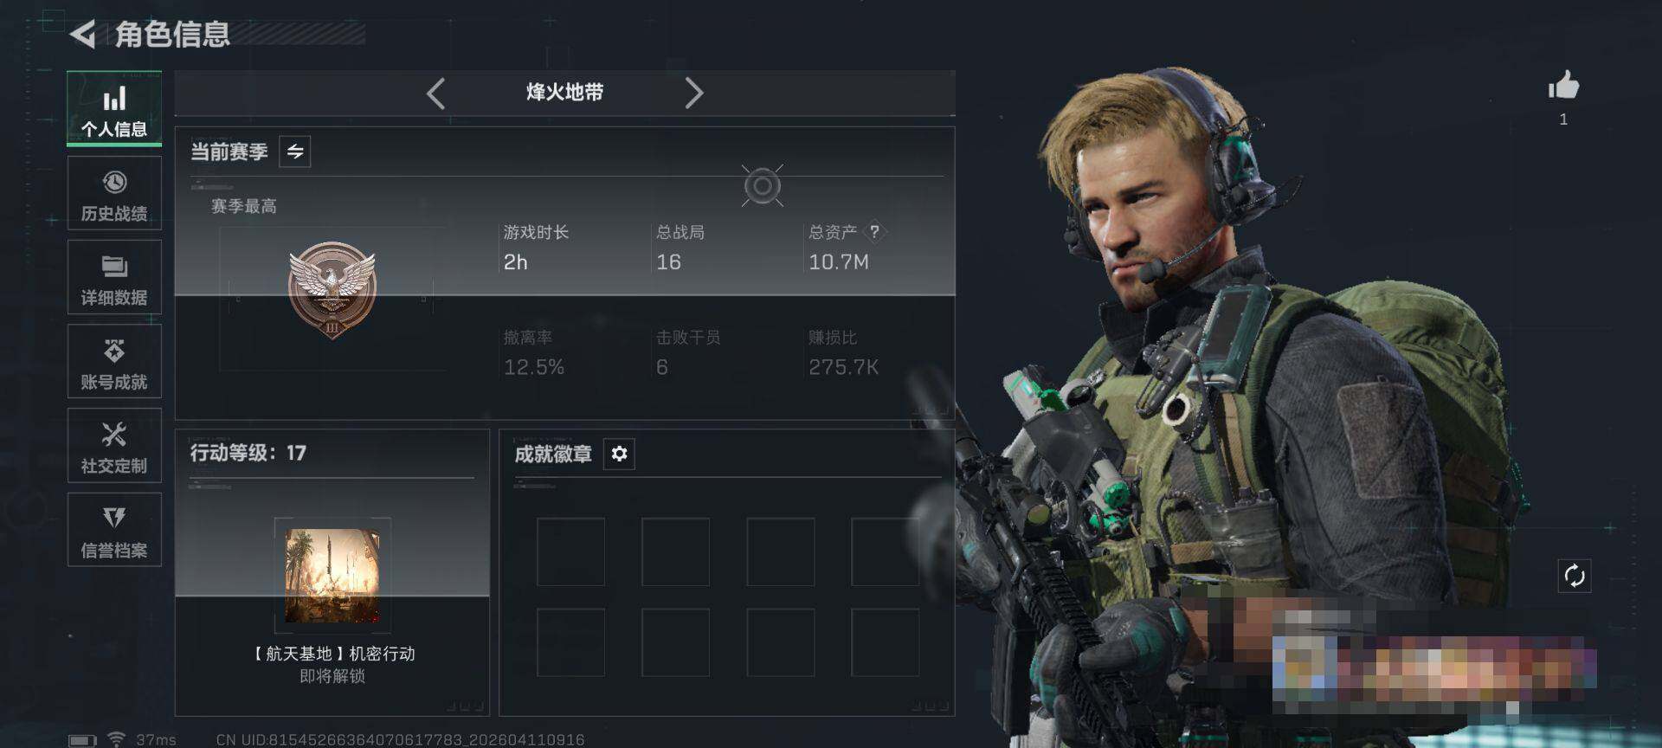
Task: Click the 烽火地带 mode title
Action: pos(564,93)
